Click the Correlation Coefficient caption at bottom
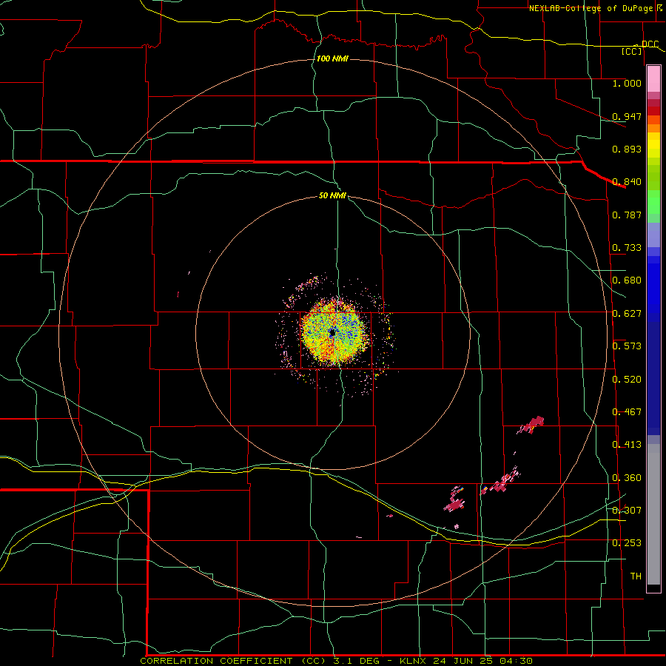Image resolution: width=666 pixels, height=666 pixels. click(x=337, y=661)
